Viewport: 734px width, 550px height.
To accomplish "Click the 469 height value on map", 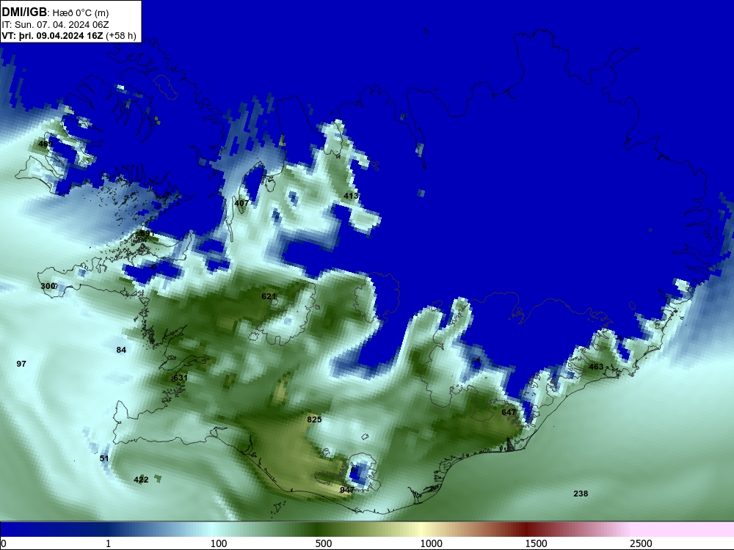I will [x=46, y=144].
